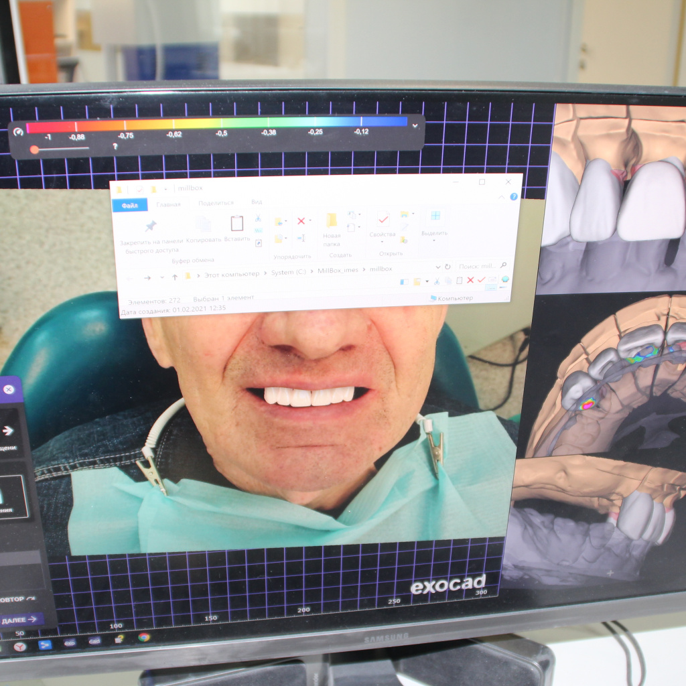Launch Google Chrome from the taskbar

click(x=143, y=637)
